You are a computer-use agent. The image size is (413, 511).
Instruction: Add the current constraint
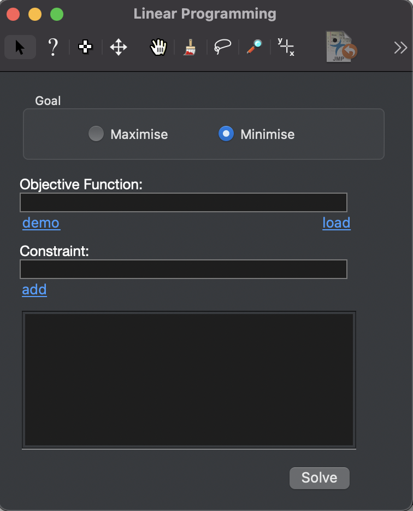click(34, 289)
